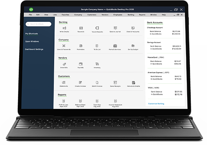Image resolution: width=207 pixels, height=145 pixels.
Task: Click the QuickBooks logo in title bar
Action: [31, 9]
